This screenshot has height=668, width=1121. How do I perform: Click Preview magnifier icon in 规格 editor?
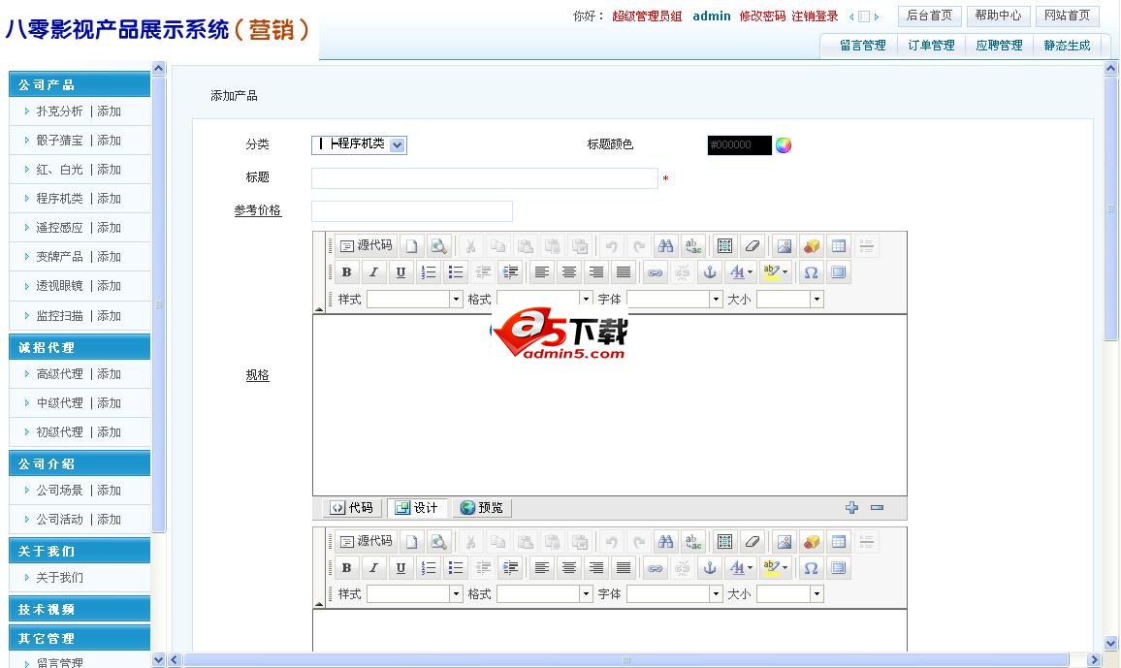tap(439, 246)
